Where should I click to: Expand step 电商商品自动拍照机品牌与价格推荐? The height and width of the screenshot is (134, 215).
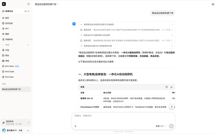coord(127,24)
